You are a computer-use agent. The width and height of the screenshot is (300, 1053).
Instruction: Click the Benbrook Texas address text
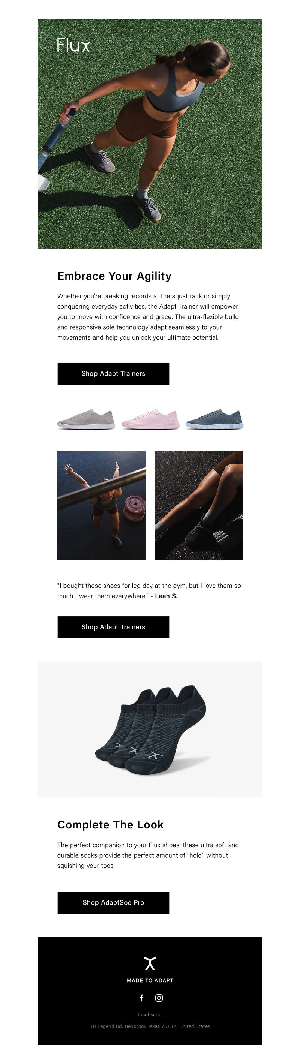point(150,1026)
